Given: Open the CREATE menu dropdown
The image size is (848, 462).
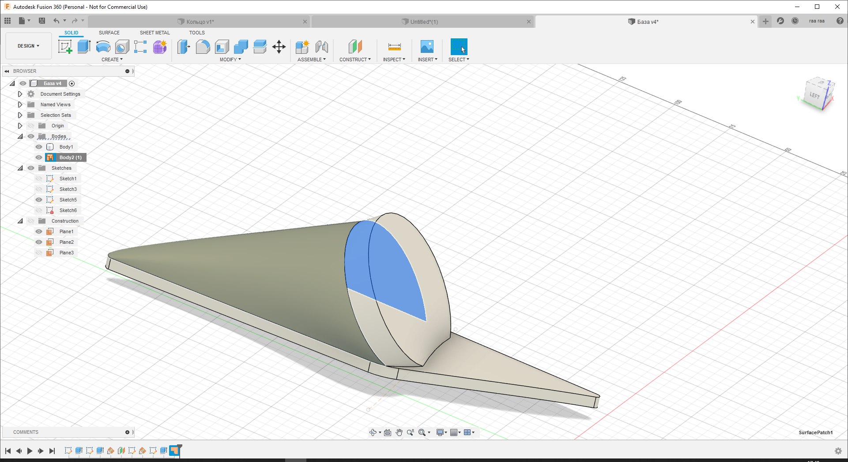Looking at the screenshot, I should pyautogui.click(x=112, y=60).
